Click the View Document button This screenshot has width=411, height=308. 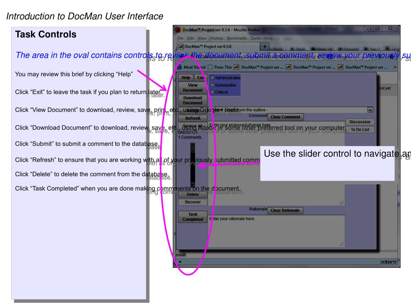tap(193, 88)
